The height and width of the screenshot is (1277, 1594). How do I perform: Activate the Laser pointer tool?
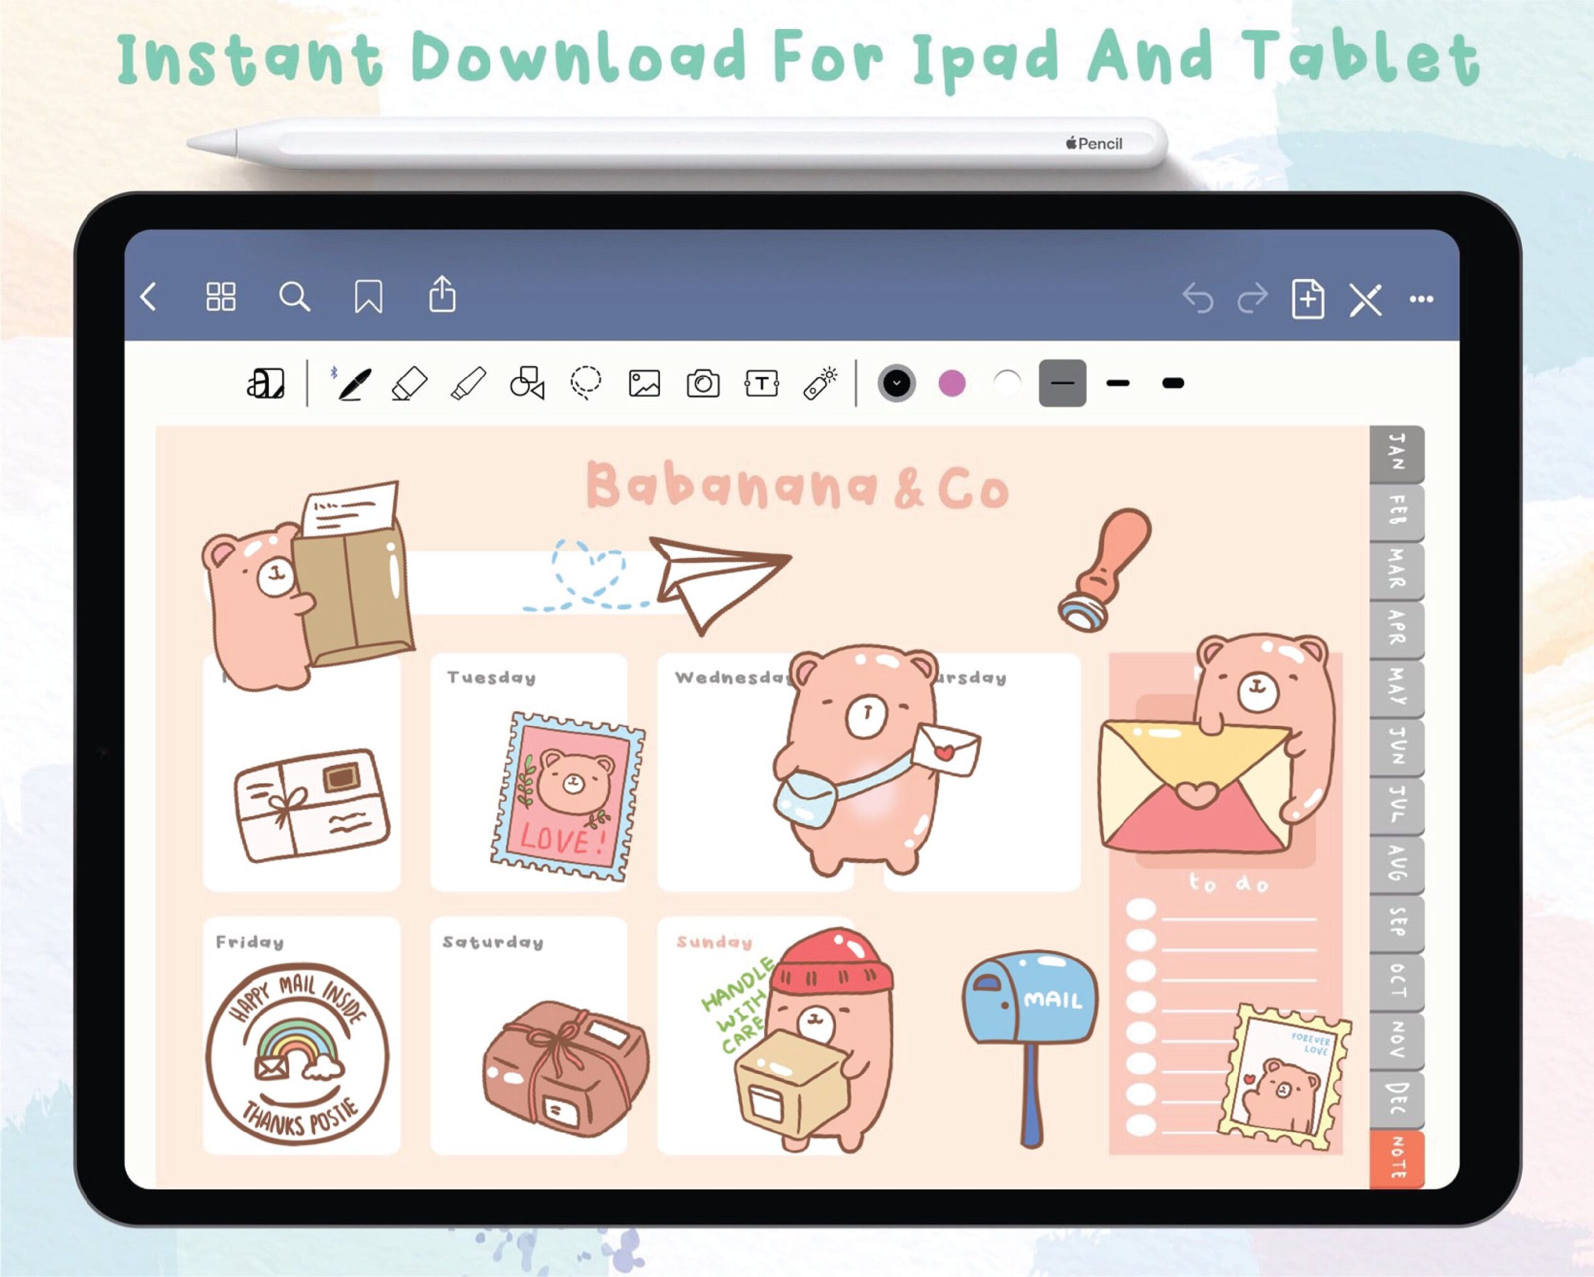pyautogui.click(x=820, y=384)
